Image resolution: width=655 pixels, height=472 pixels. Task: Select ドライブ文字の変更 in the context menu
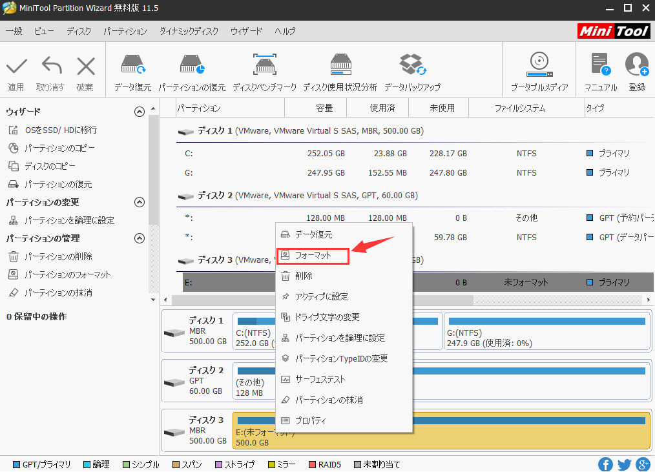tap(344, 317)
